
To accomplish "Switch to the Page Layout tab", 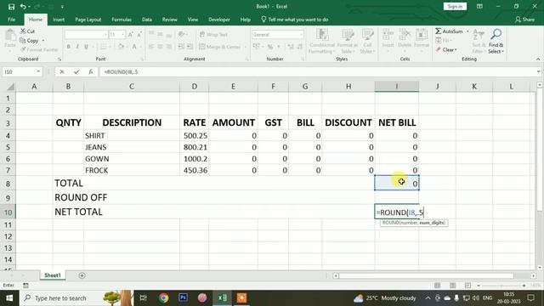I will pyautogui.click(x=88, y=20).
